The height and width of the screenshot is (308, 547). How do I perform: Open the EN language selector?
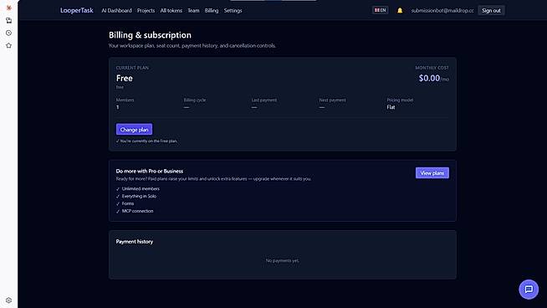click(x=381, y=10)
